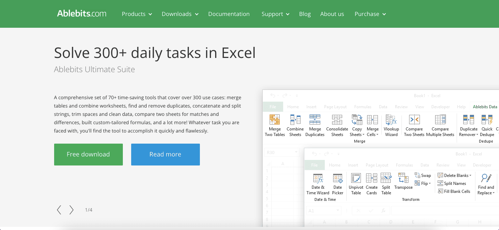This screenshot has height=230, width=499.
Task: Open the Consolidate Sheets tool
Action: click(x=337, y=126)
